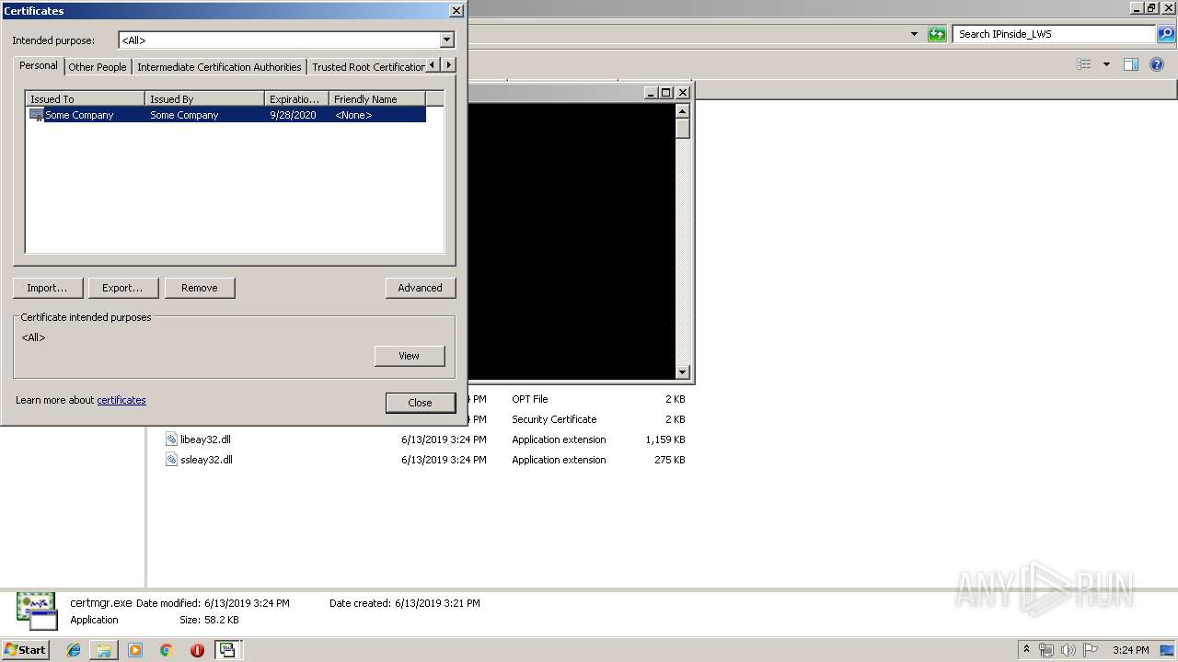Select the libeay32.dll file
The height and width of the screenshot is (662, 1178).
tap(206, 439)
